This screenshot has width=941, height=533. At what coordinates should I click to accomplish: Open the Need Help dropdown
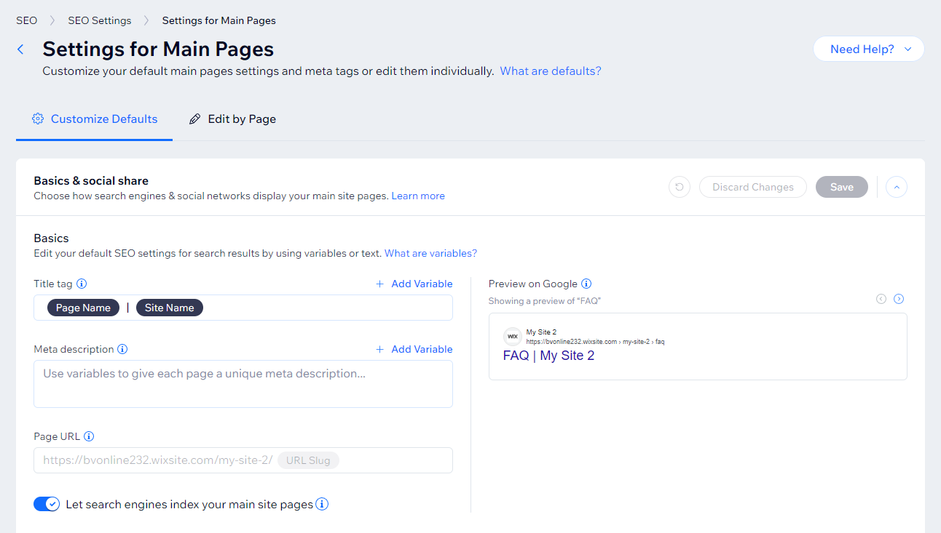pyautogui.click(x=868, y=49)
